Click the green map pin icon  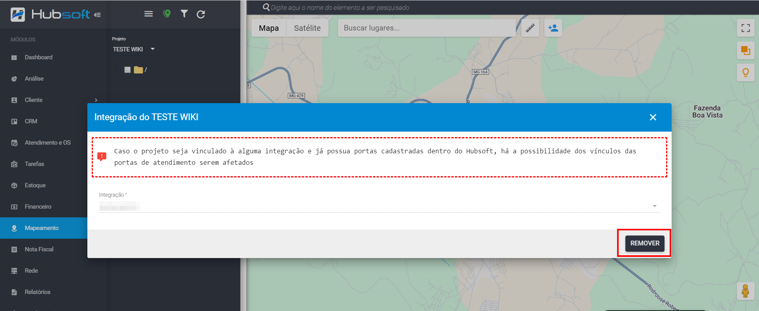(167, 14)
